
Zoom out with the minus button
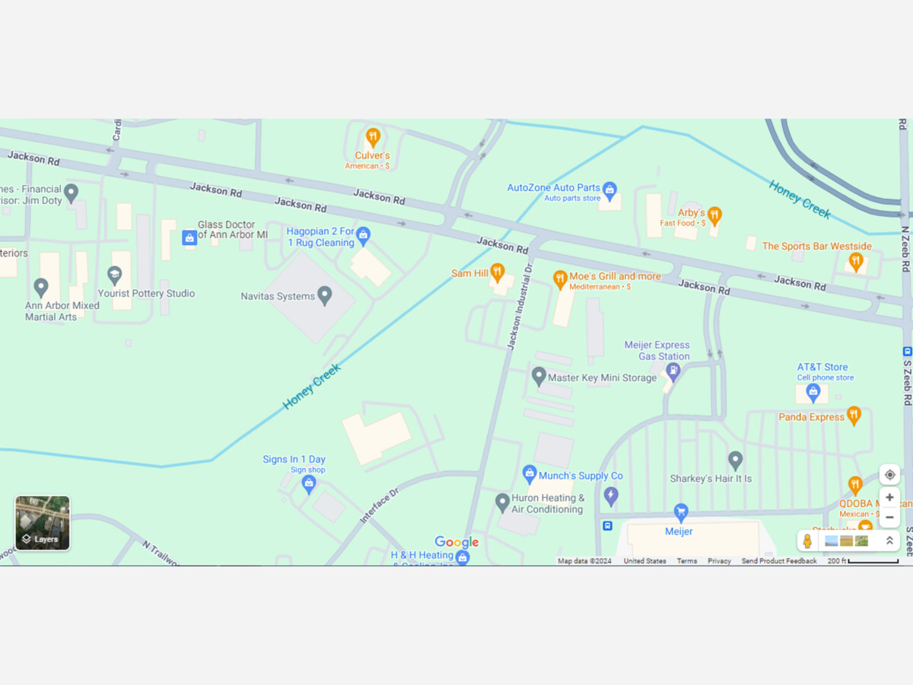point(889,518)
